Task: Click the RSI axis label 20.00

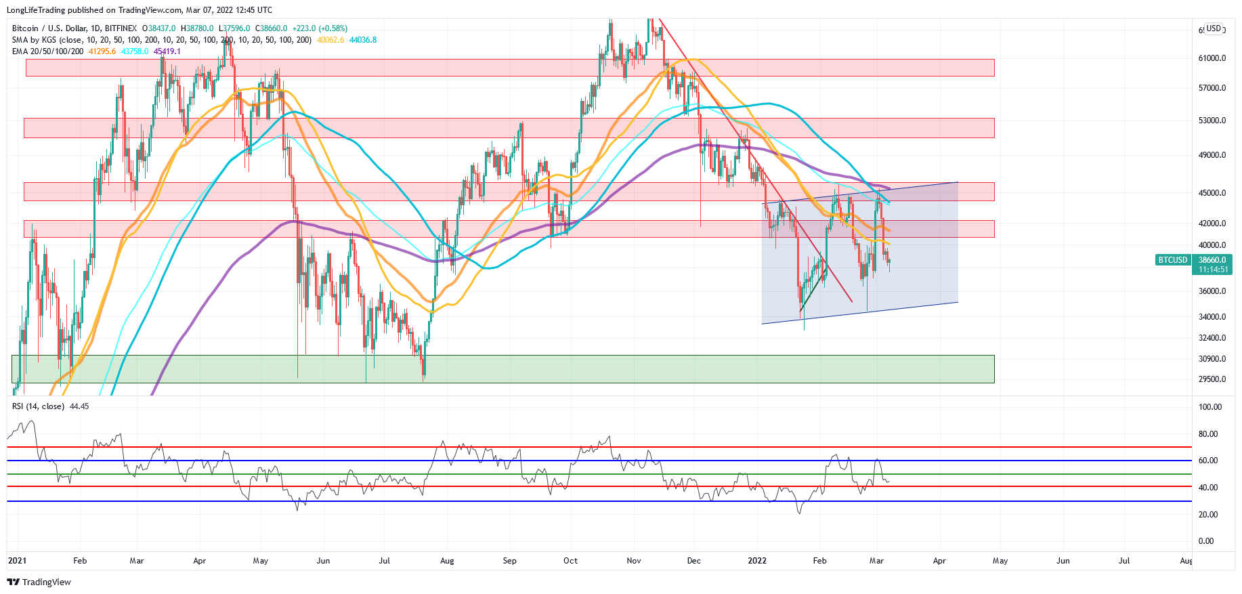Action: [x=1208, y=515]
